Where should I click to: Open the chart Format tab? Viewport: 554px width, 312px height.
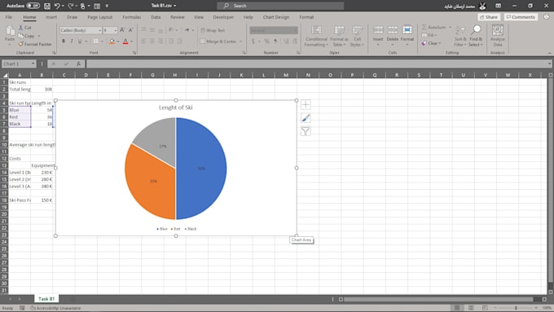pyautogui.click(x=306, y=17)
